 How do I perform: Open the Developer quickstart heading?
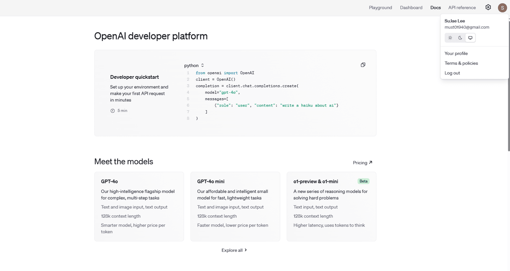coord(134,77)
